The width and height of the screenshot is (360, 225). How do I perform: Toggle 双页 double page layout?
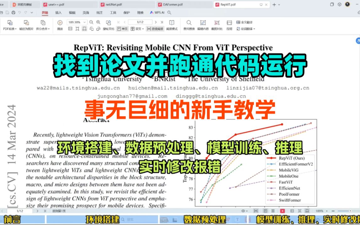point(137,29)
